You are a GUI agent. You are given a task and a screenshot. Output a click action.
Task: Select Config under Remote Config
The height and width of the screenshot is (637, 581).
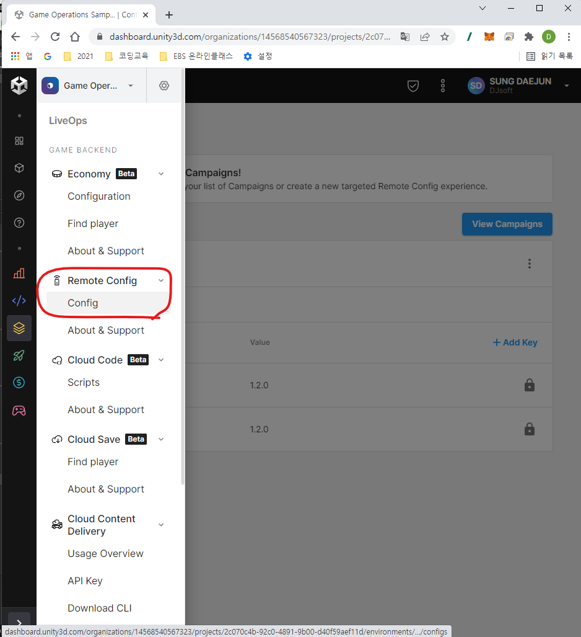click(108, 303)
